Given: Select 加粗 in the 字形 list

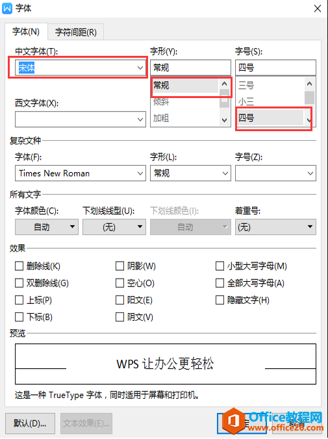Looking at the screenshot, I should tap(185, 118).
